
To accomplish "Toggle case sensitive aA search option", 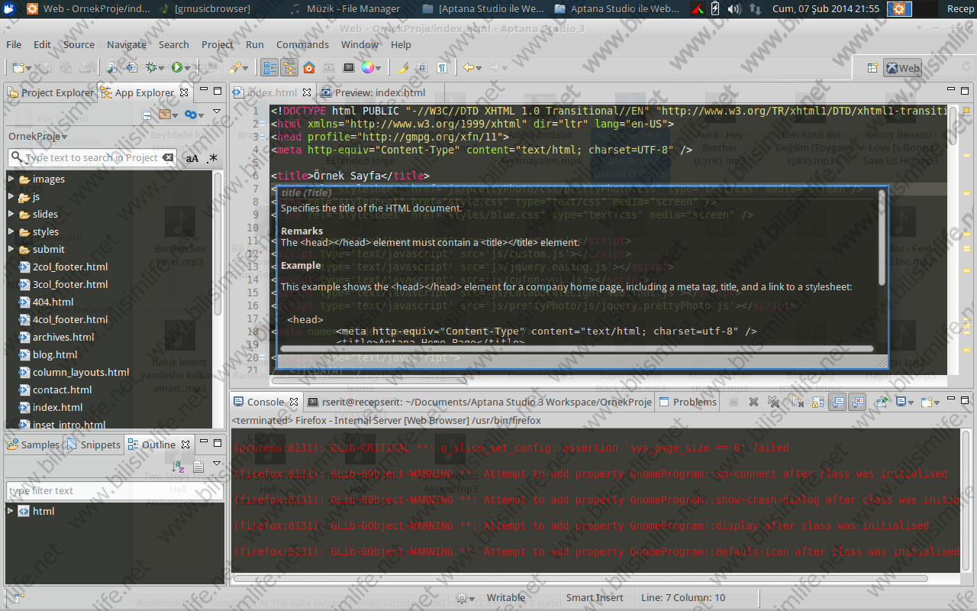I will point(192,158).
